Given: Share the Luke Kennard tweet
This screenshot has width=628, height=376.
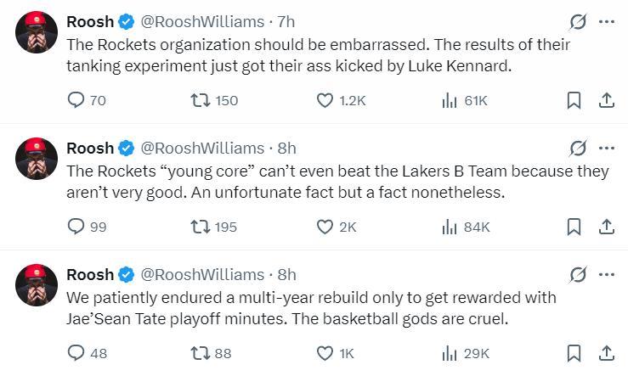Looking at the screenshot, I should (607, 100).
